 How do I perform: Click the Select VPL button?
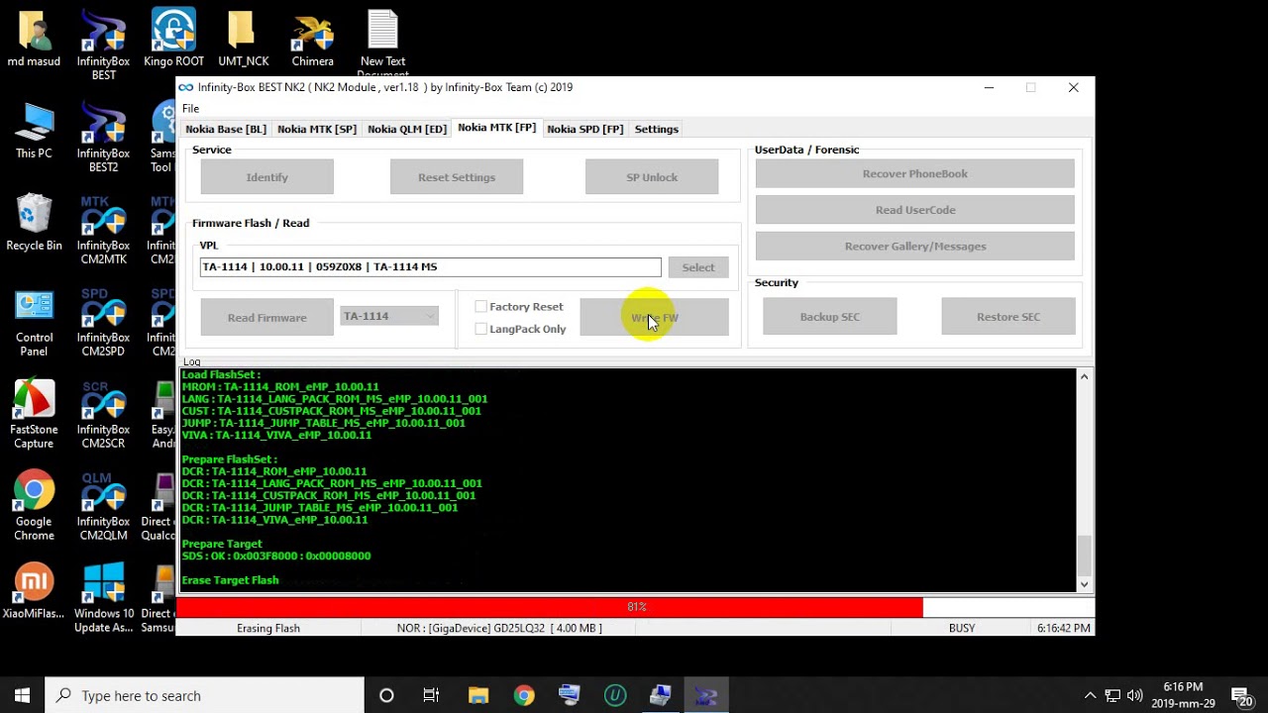(x=697, y=267)
